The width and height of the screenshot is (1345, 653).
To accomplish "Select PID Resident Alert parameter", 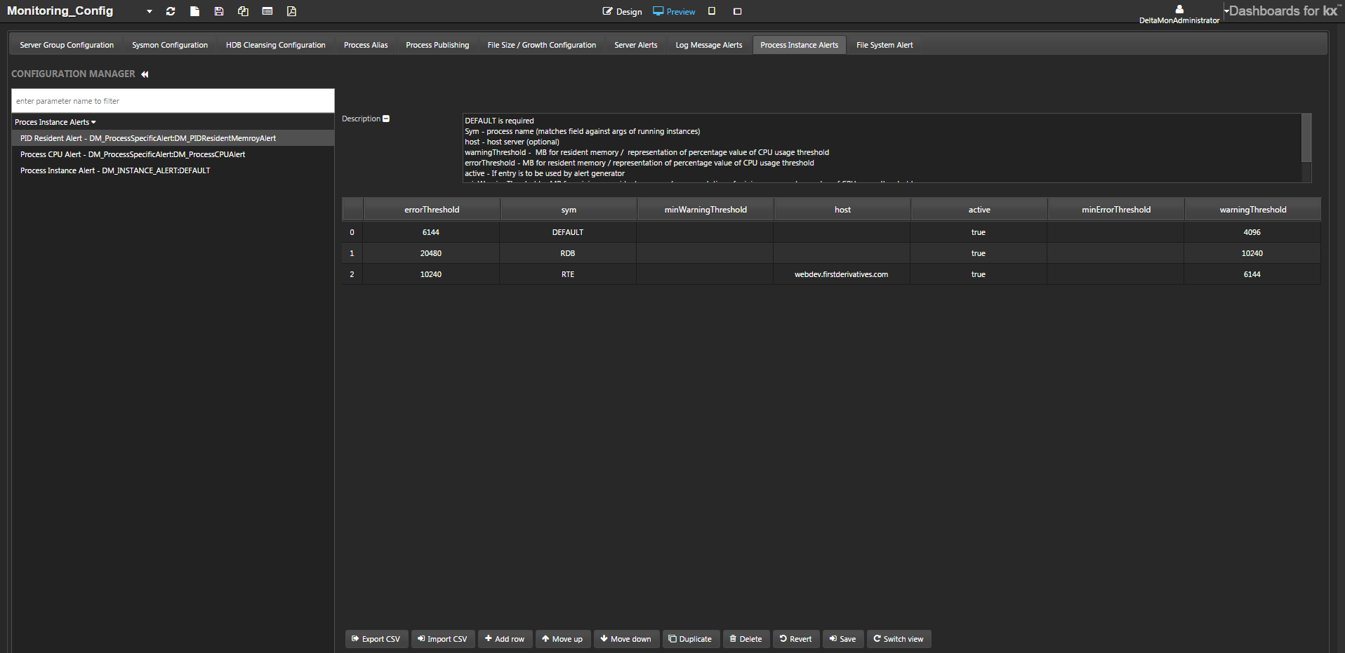I will [x=173, y=138].
